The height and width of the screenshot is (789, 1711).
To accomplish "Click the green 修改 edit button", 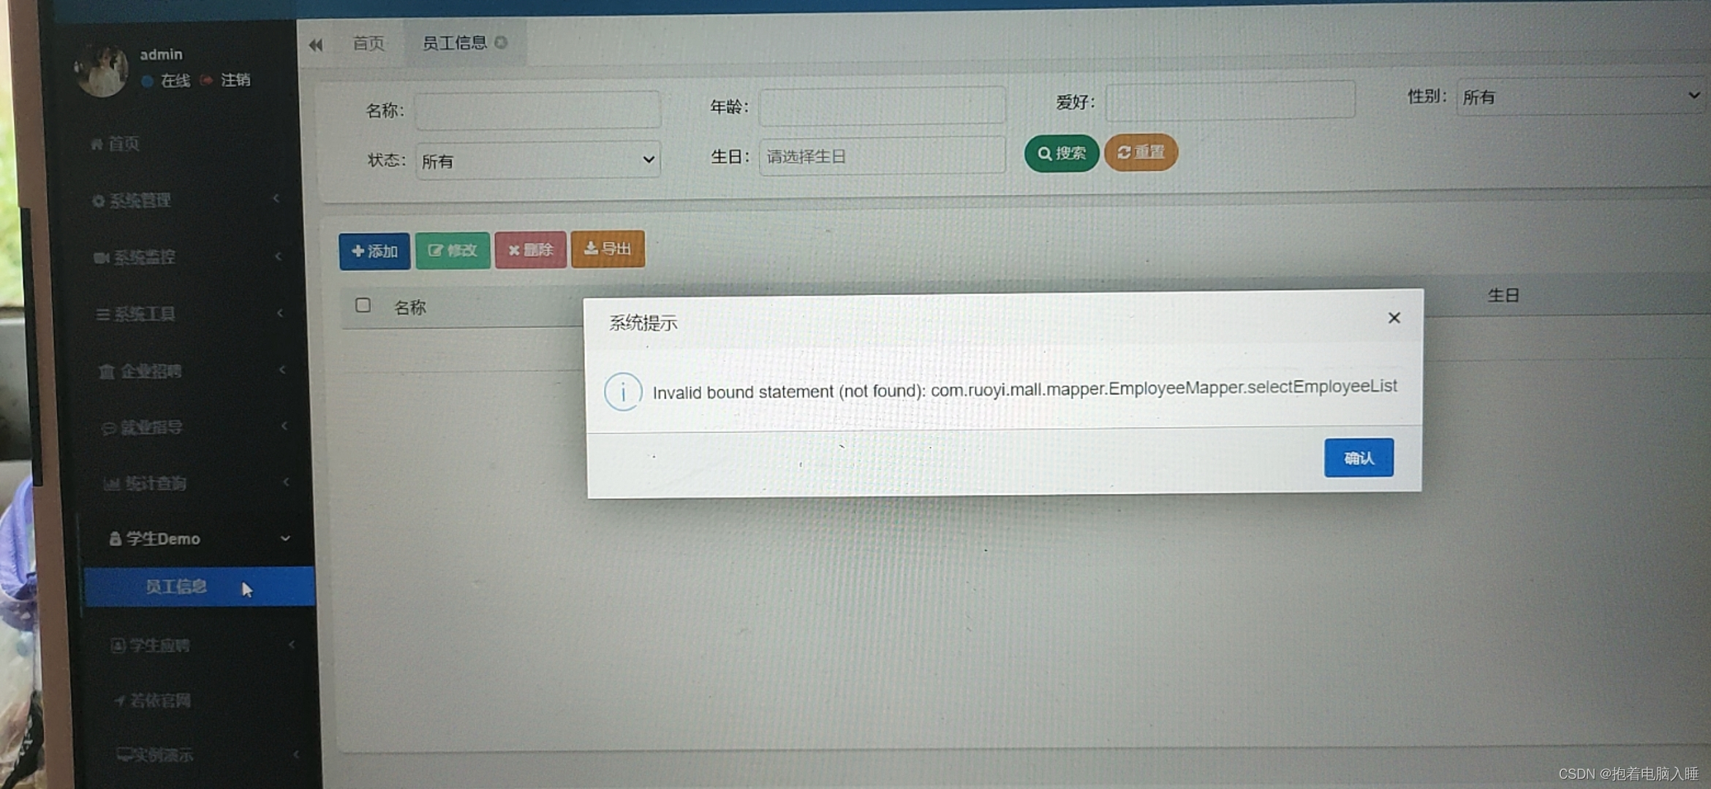I will tap(453, 251).
